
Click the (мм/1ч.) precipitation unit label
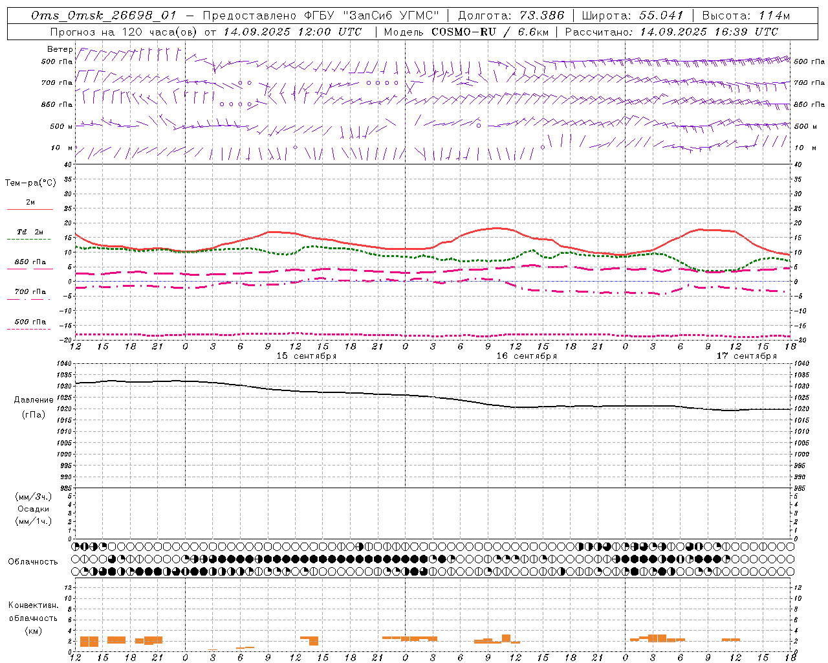(x=34, y=521)
